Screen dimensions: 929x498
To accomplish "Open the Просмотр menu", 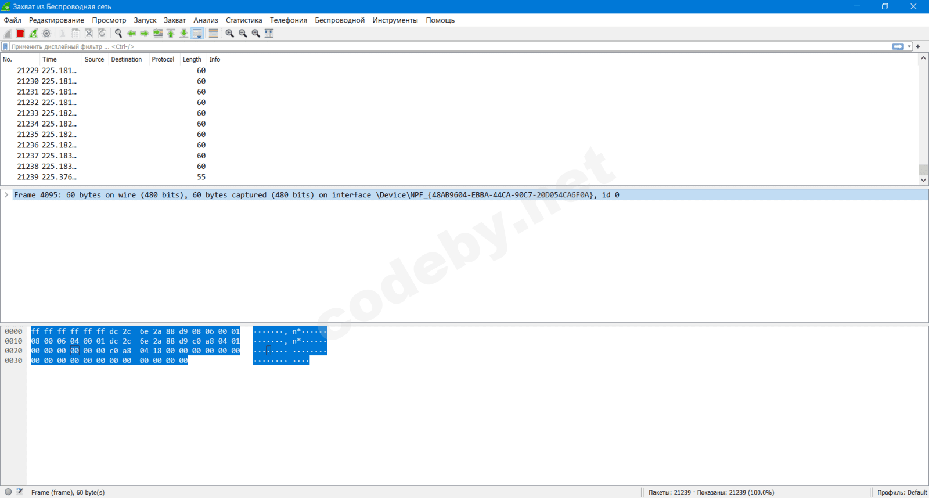I will (109, 20).
